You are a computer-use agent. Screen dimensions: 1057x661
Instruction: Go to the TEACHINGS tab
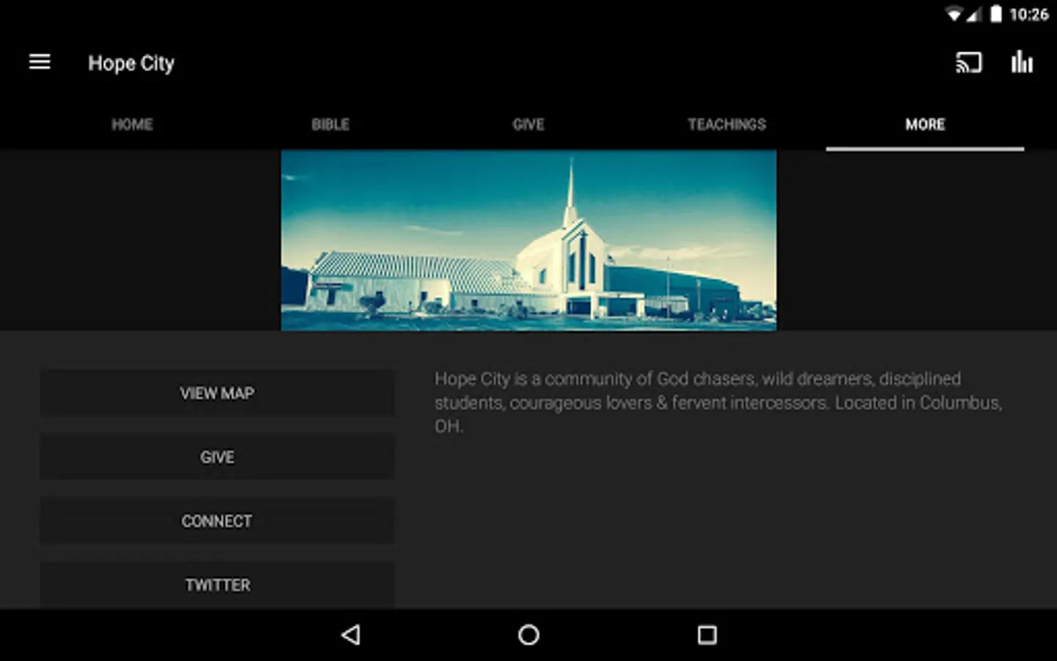[727, 124]
